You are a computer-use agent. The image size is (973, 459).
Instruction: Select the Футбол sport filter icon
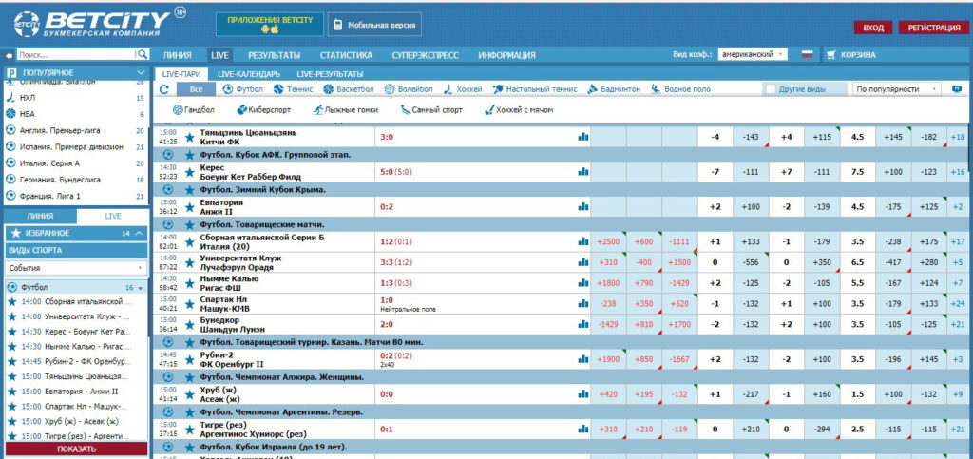[228, 89]
